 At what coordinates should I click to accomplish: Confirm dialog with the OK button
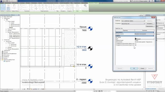pyautogui.click(x=134, y=68)
